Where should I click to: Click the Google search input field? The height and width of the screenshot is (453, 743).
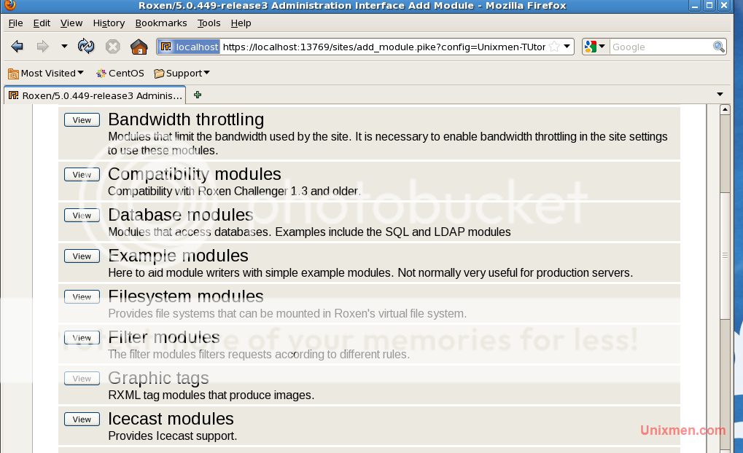pyautogui.click(x=660, y=47)
